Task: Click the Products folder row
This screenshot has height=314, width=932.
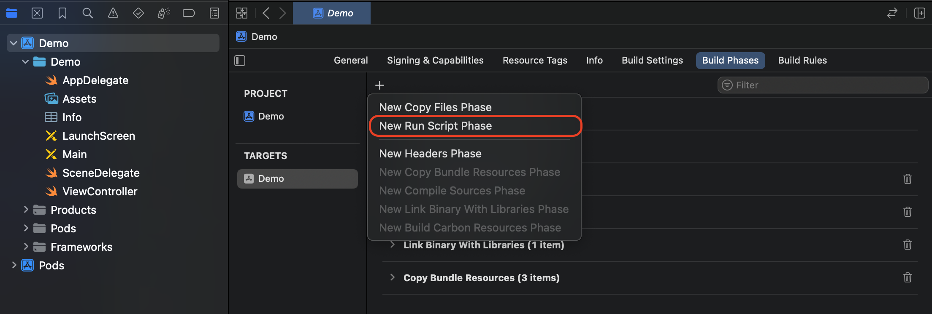Action: click(x=113, y=210)
